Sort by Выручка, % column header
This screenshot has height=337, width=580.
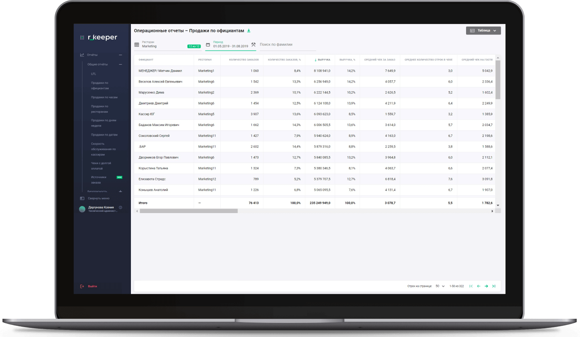click(347, 60)
